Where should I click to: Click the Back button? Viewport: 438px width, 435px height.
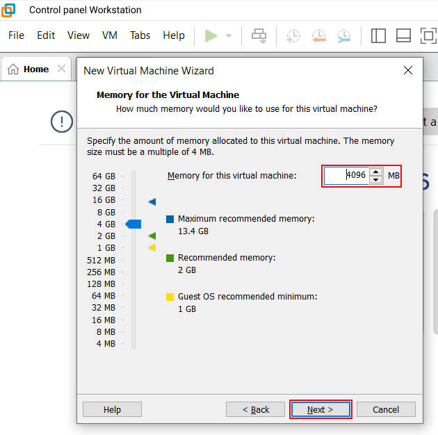255,409
